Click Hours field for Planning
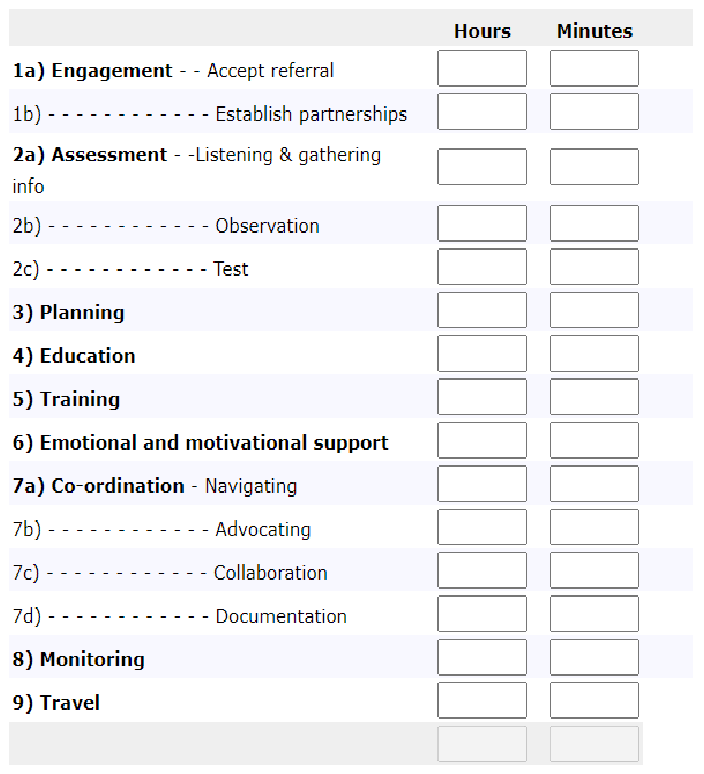Screen dimensions: 704x774 [482, 310]
